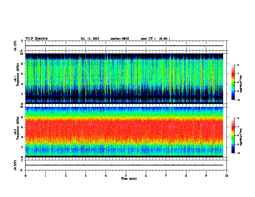Click the ch.2 "Frequency (kHz)" axis label

[x=18, y=128]
